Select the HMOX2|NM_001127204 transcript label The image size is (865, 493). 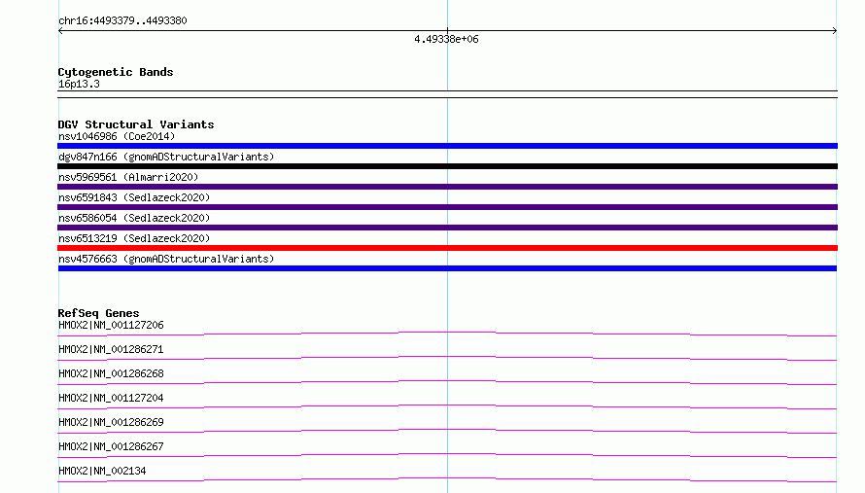tap(111, 398)
